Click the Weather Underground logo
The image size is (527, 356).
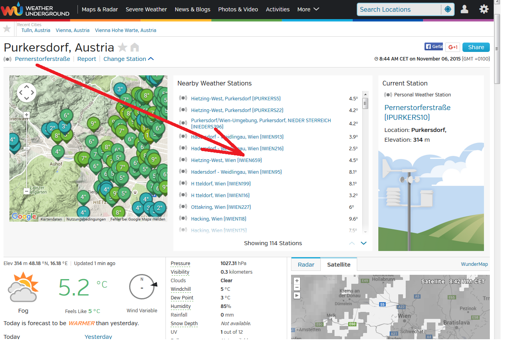pos(35,9)
